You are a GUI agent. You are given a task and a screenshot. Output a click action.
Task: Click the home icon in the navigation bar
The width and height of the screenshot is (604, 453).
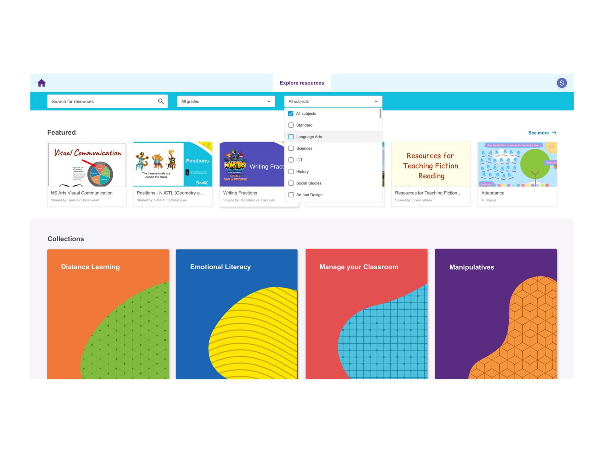[x=42, y=83]
